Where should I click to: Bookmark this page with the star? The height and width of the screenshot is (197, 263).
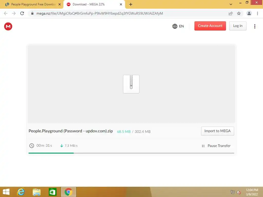click(x=239, y=13)
